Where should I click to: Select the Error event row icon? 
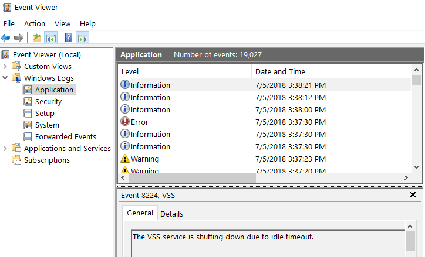(124, 122)
